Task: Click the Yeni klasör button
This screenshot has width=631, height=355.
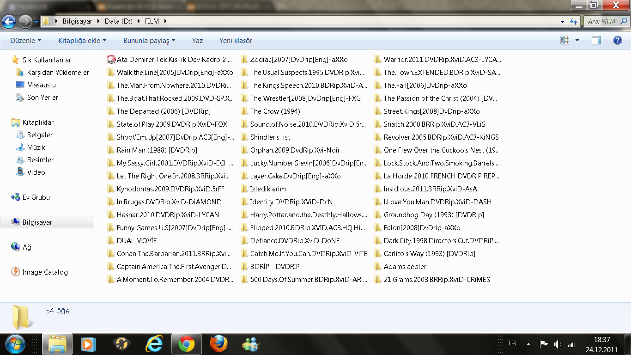Action: click(x=236, y=41)
